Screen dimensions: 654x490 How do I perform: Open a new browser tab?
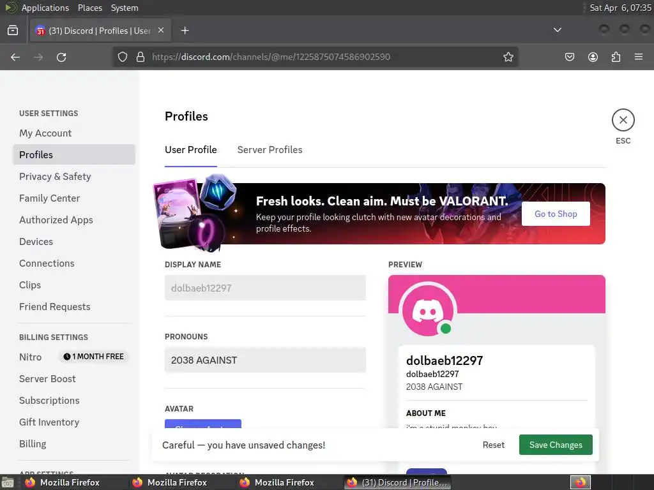coord(185,31)
